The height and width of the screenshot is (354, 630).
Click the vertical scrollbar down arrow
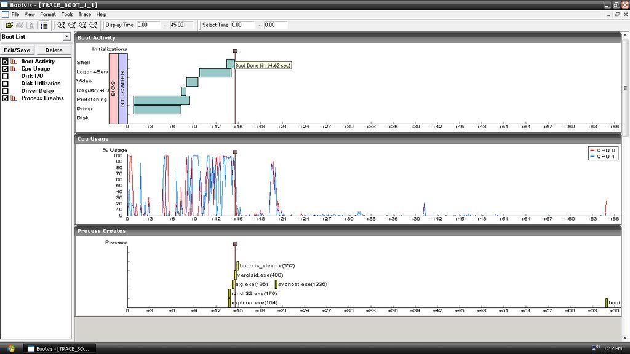pyautogui.click(x=625, y=339)
